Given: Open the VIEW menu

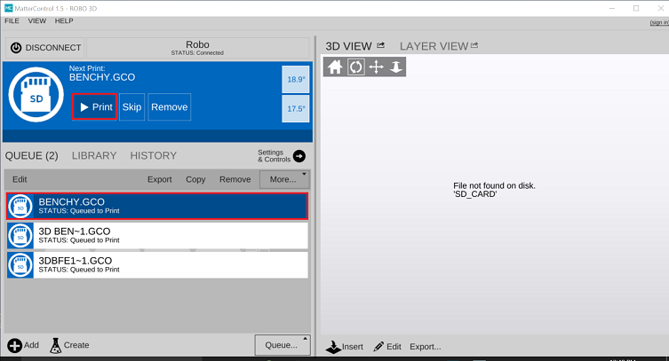Looking at the screenshot, I should (x=37, y=21).
